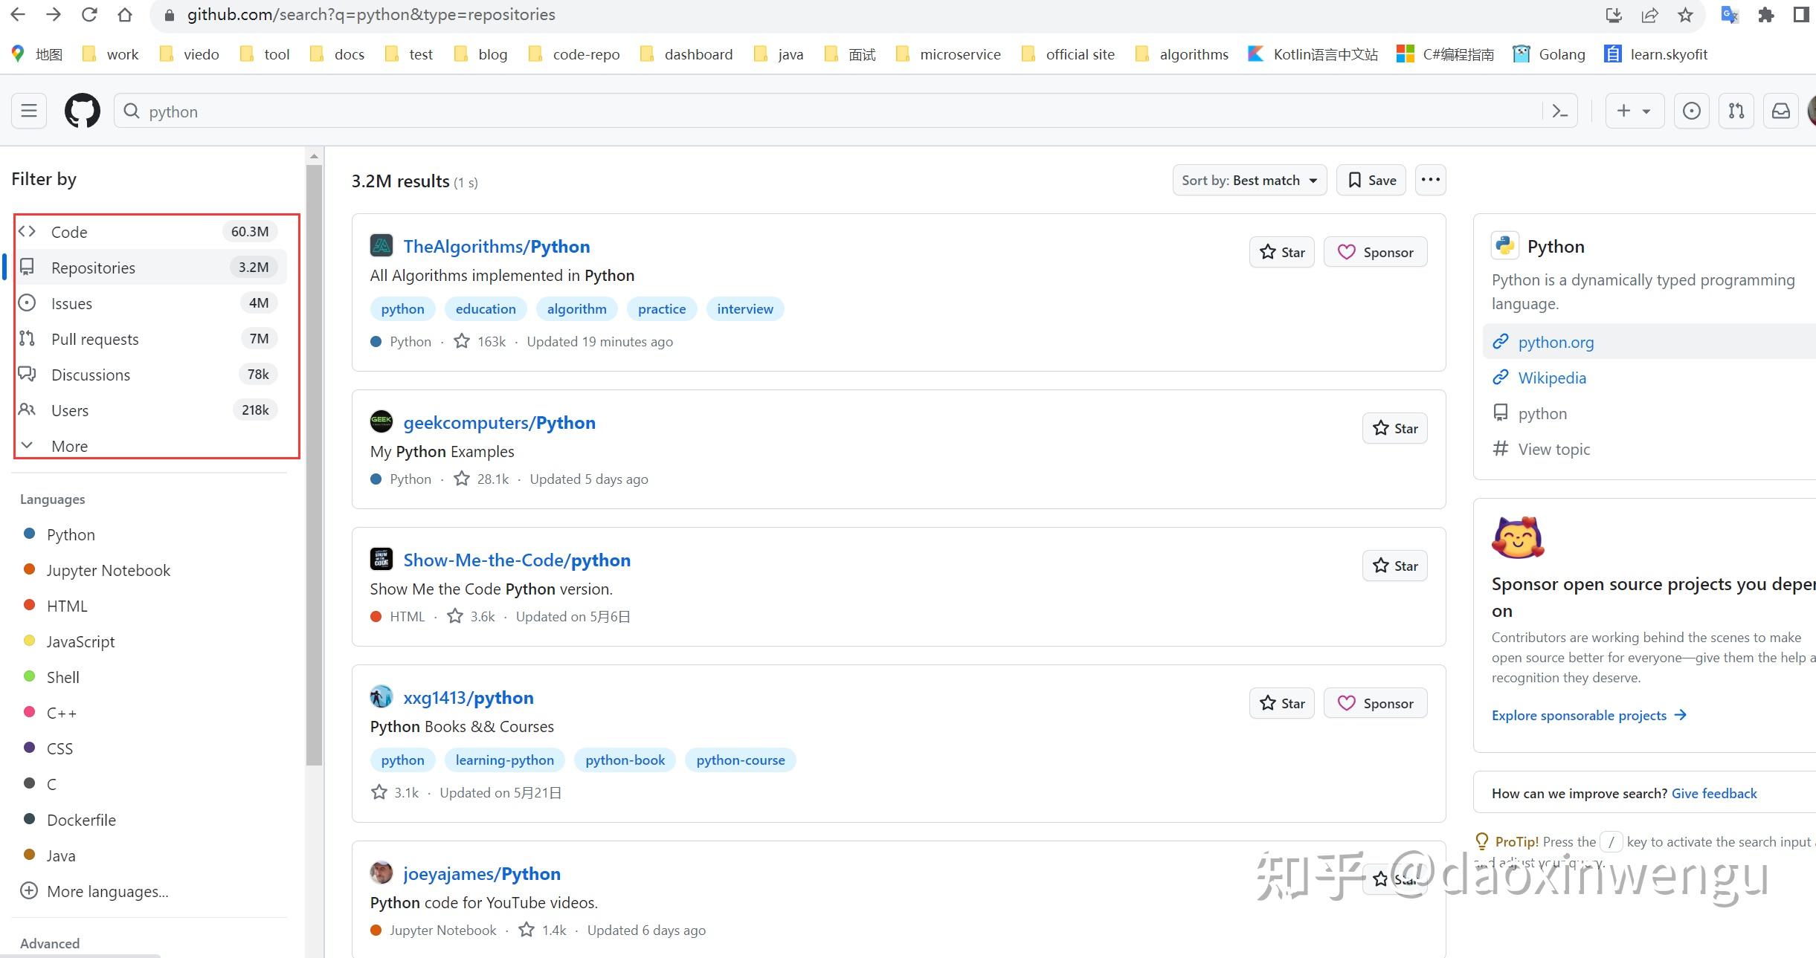Open pull requests icon in GitHub header
This screenshot has height=958, width=1816.
point(1736,111)
